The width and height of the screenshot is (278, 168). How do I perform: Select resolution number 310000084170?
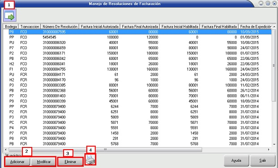[x=54, y=80]
